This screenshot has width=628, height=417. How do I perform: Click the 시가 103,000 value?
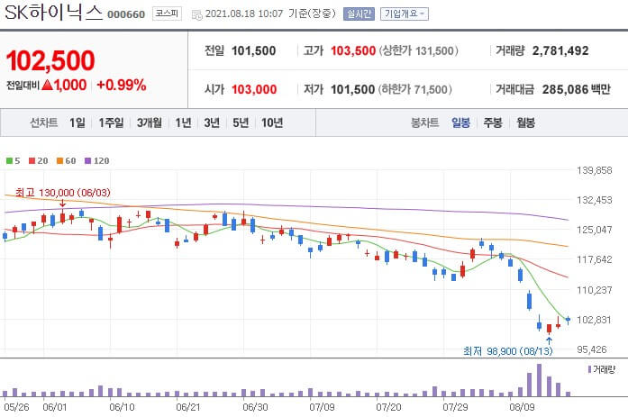click(254, 89)
